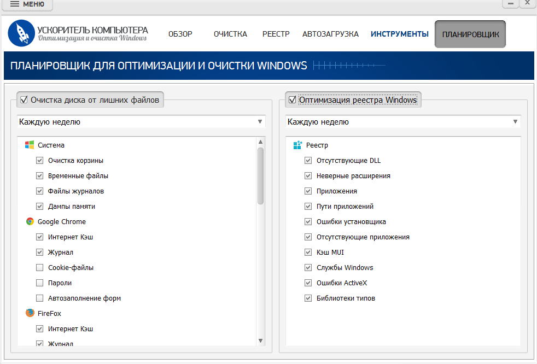Select the FireFox group label

coord(49,313)
